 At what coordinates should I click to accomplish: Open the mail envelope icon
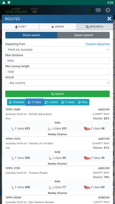tap(98, 10)
